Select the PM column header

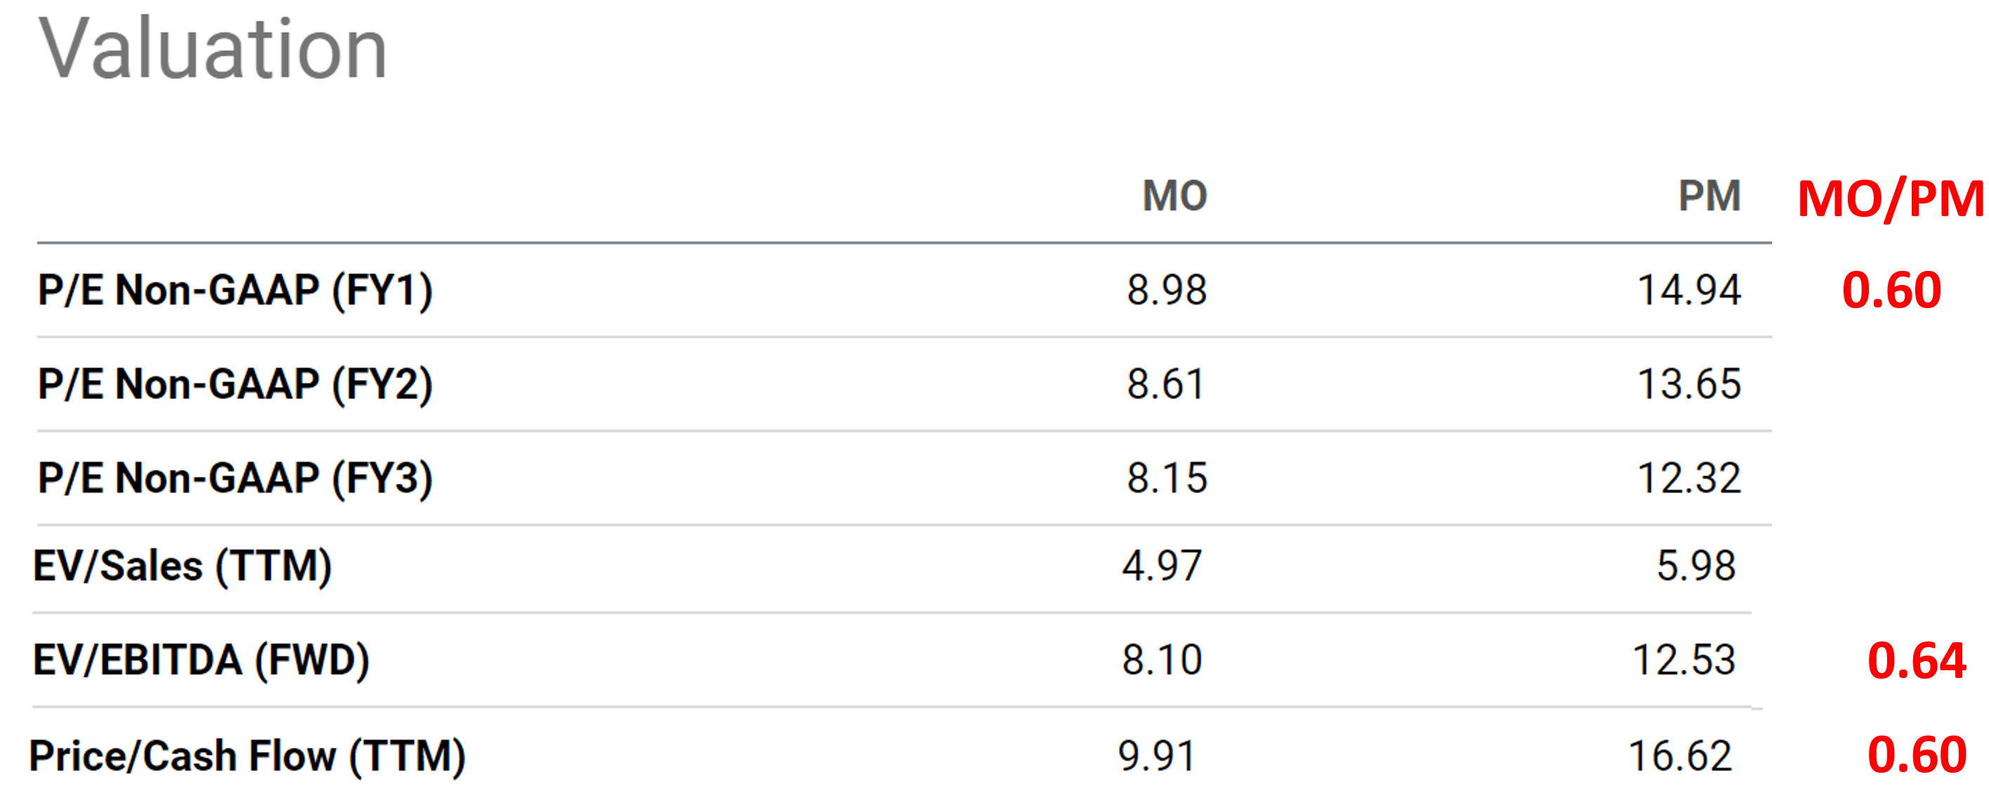coord(1709,196)
